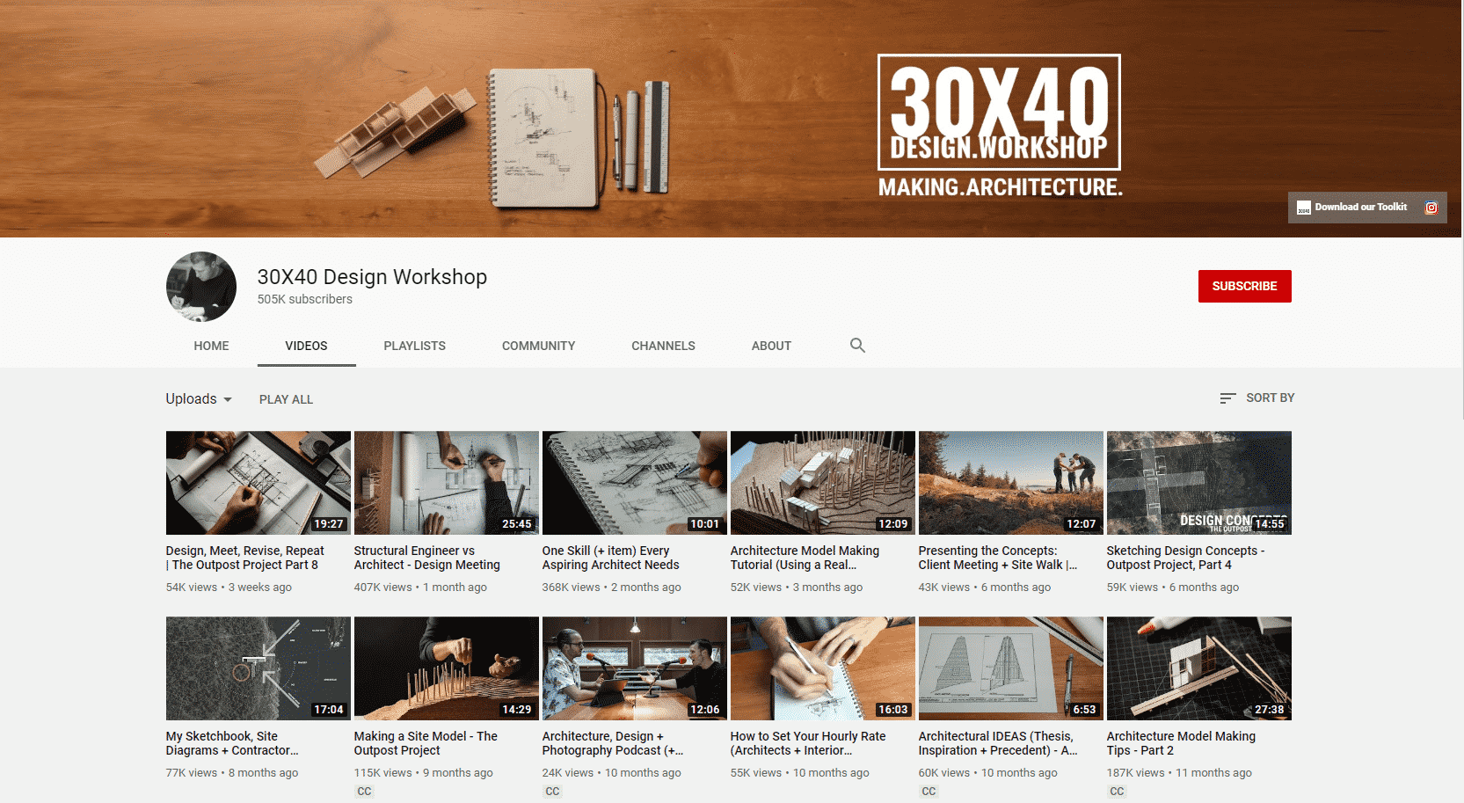Open the Sort By menu
1464x803 pixels.
[x=1257, y=398]
